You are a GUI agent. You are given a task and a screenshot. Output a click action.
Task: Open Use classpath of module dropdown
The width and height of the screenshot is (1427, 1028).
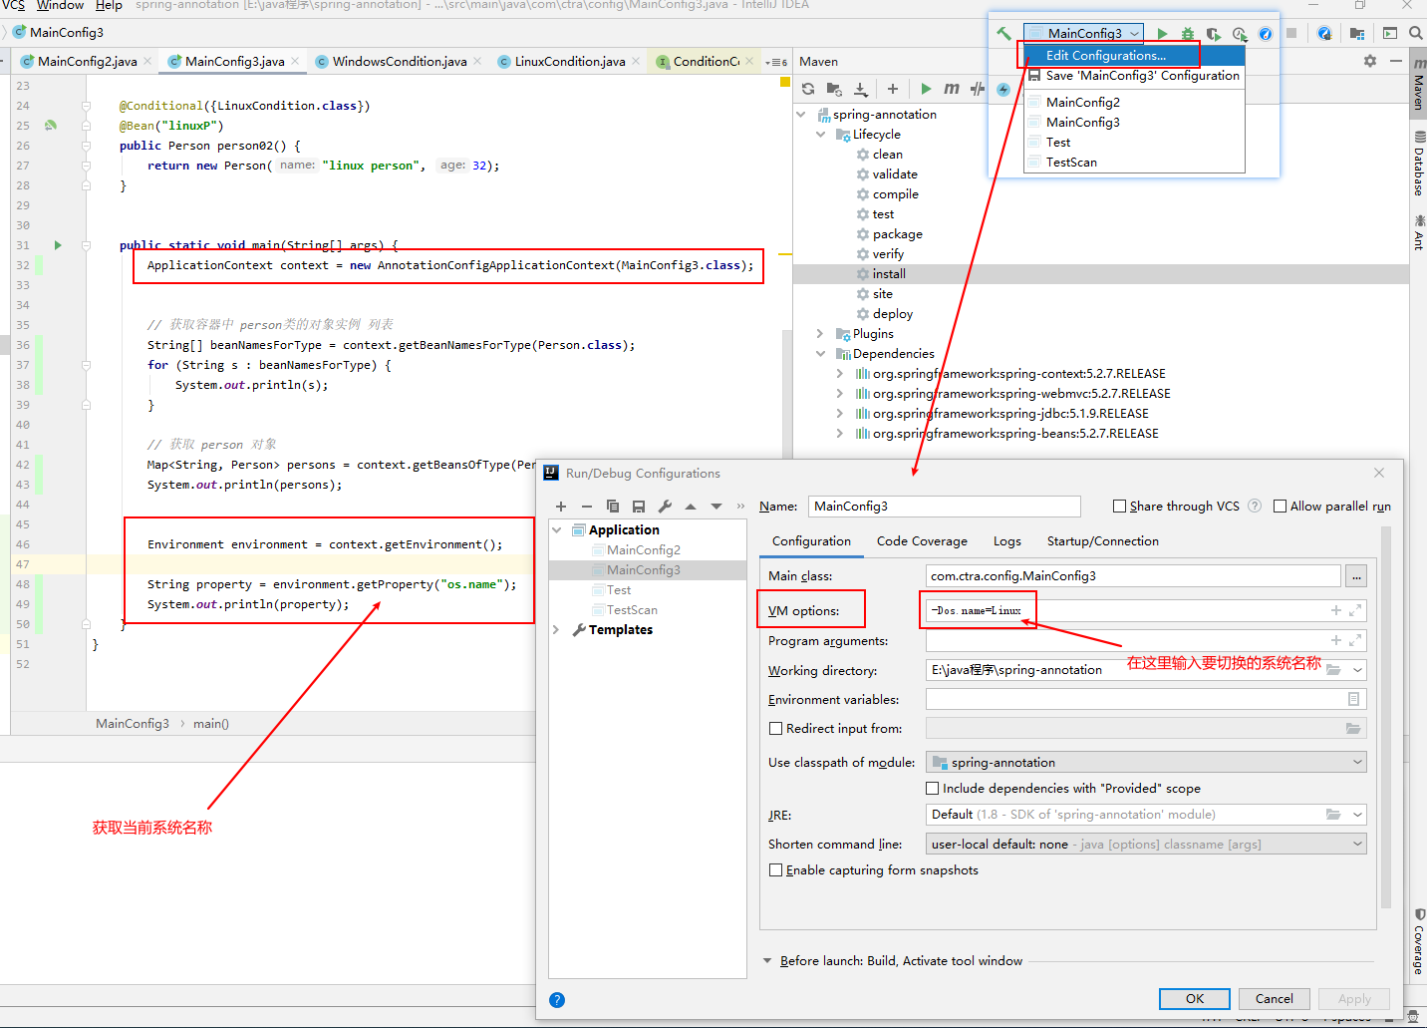click(x=1146, y=763)
